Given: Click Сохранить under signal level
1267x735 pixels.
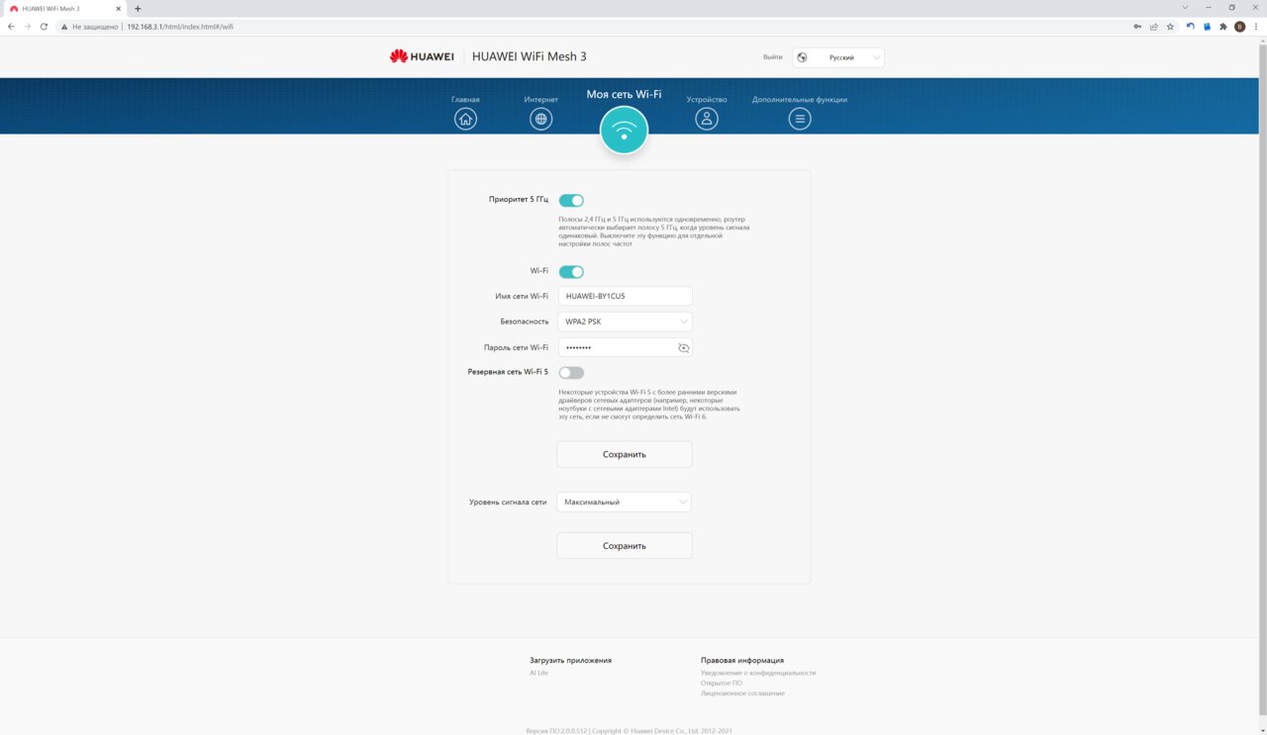Looking at the screenshot, I should click(625, 546).
